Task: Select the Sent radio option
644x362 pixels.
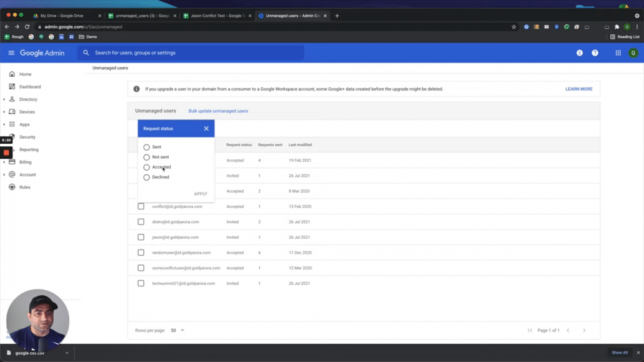Action: coord(147,147)
